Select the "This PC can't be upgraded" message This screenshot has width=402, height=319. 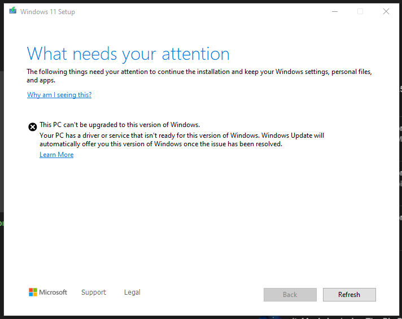[120, 125]
